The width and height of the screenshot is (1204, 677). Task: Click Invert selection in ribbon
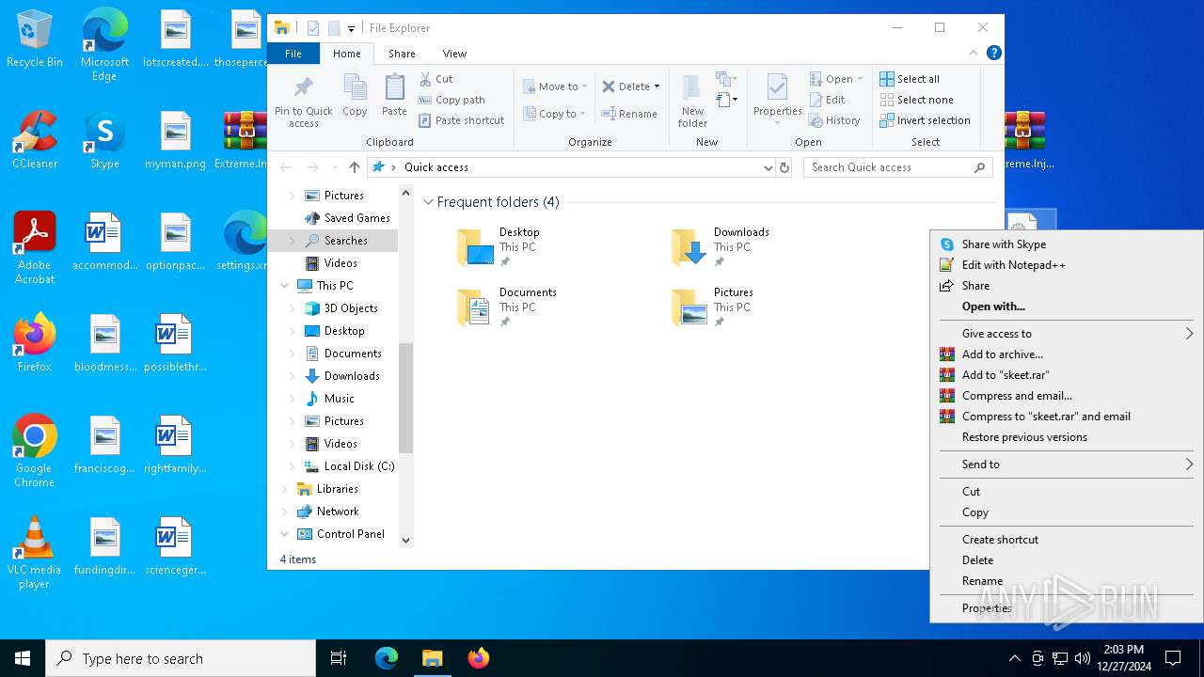925,120
